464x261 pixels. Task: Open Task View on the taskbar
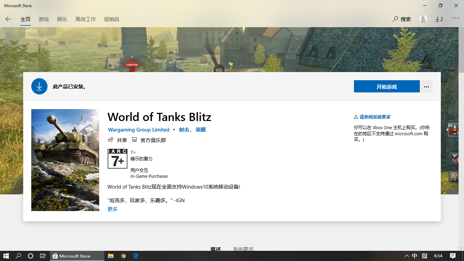tap(43, 256)
